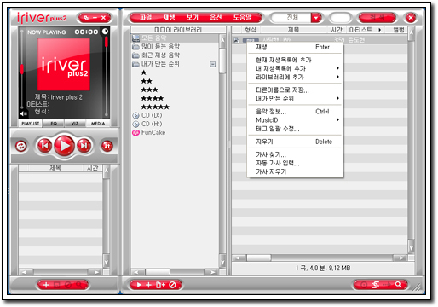Image resolution: width=438 pixels, height=307 pixels.
Task: Click the large red Play button
Action: 64,146
